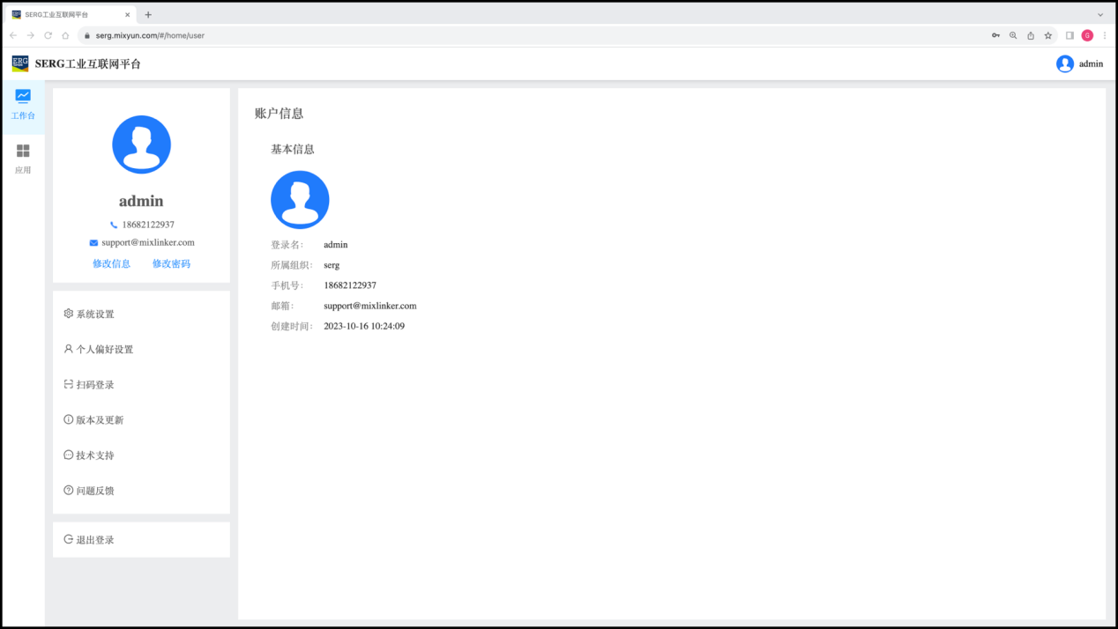Click the SERG logo in header
The image size is (1118, 629).
(19, 63)
